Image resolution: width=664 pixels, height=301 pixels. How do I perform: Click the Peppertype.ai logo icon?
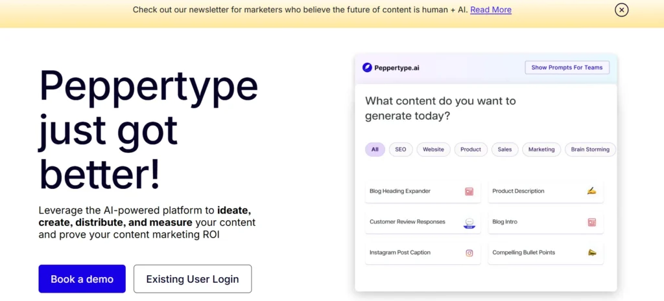click(x=367, y=67)
